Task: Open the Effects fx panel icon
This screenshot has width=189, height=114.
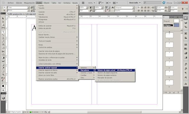Action: [x=186, y=84]
